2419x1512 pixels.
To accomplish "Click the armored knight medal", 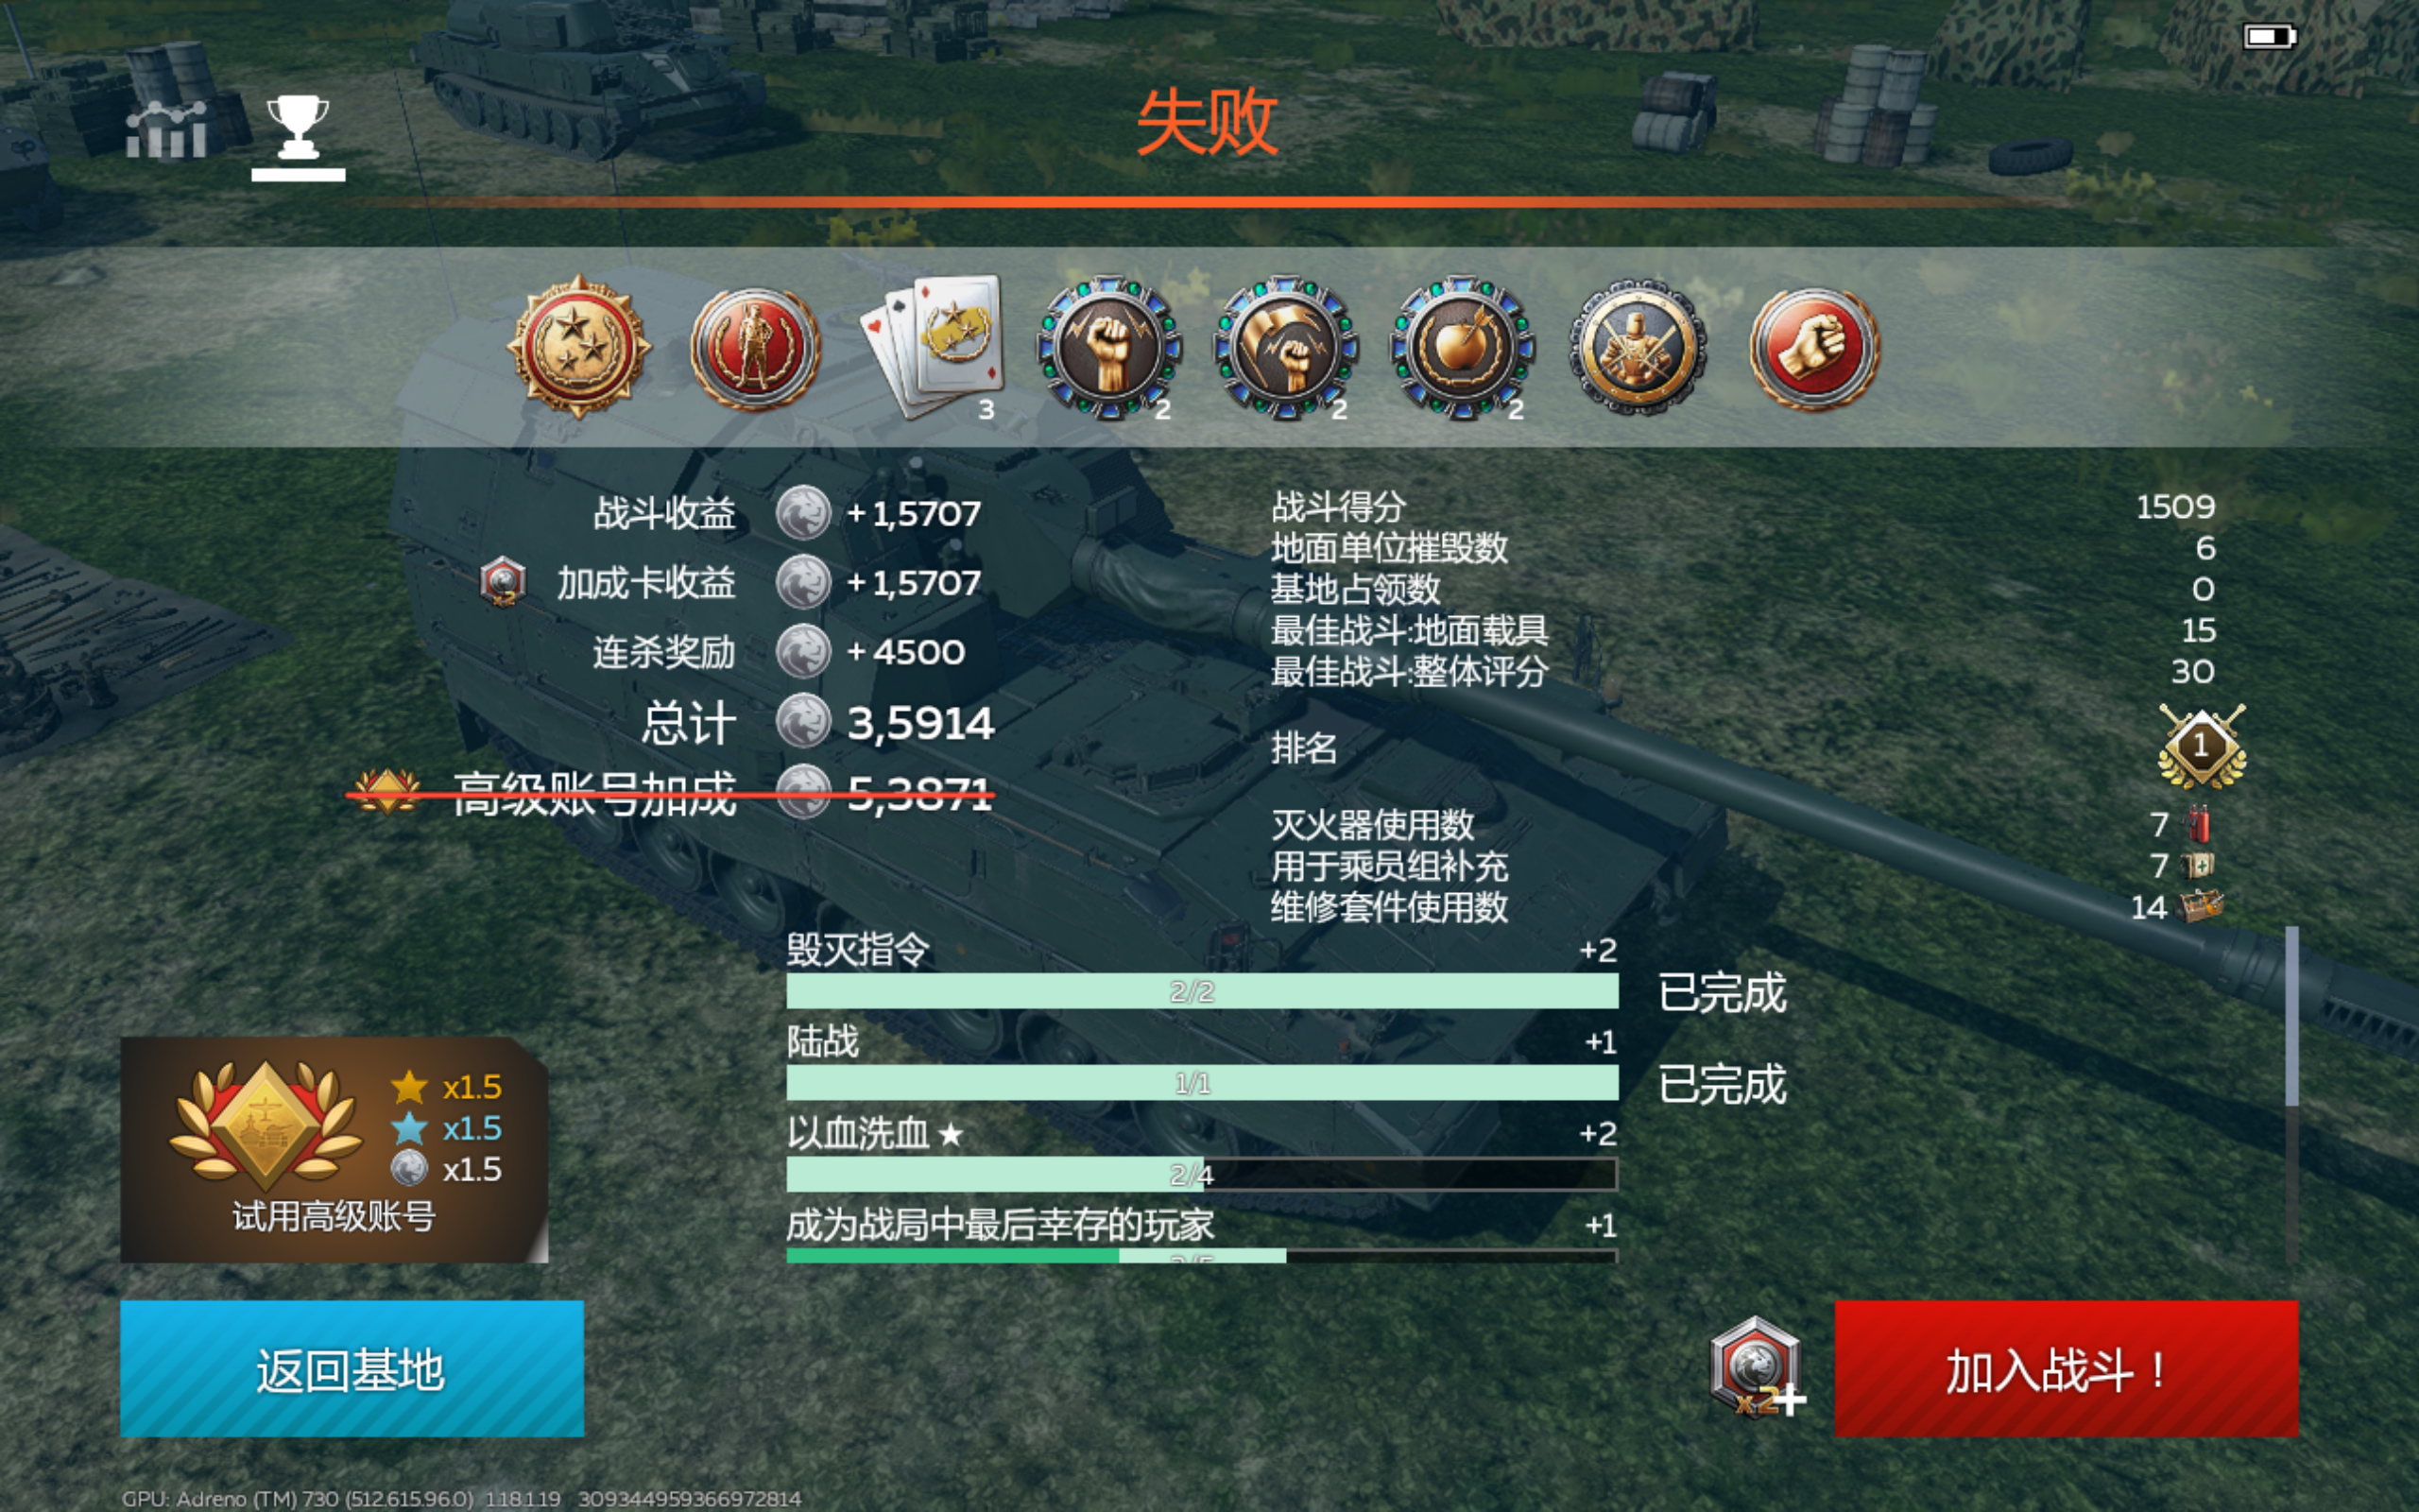I will pyautogui.click(x=1638, y=348).
